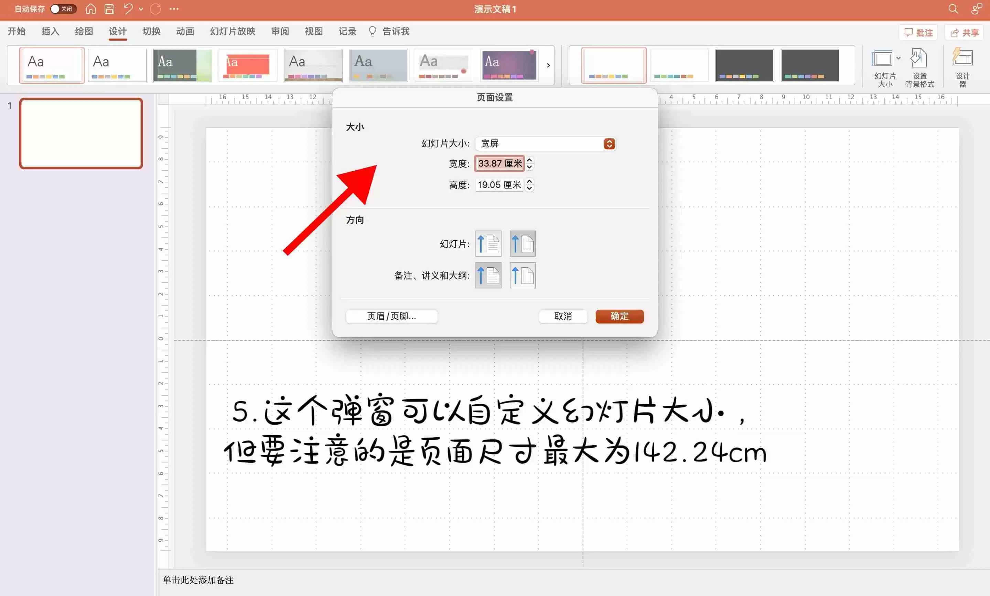Click the Home icon near autosave
The image size is (990, 596).
click(x=90, y=9)
